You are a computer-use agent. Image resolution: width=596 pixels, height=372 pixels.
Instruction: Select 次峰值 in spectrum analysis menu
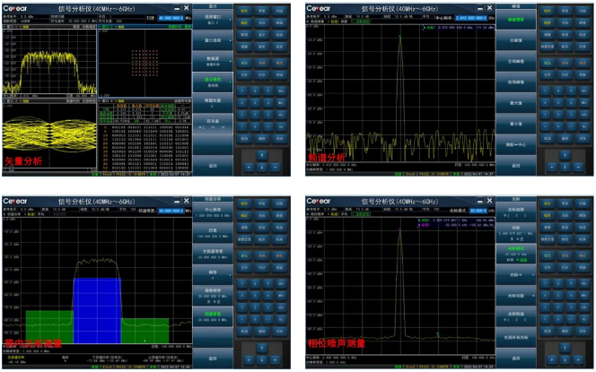click(517, 40)
